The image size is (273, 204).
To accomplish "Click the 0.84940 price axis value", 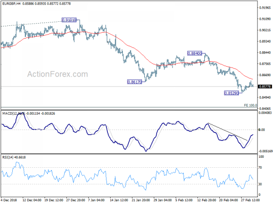I will point(265,97).
